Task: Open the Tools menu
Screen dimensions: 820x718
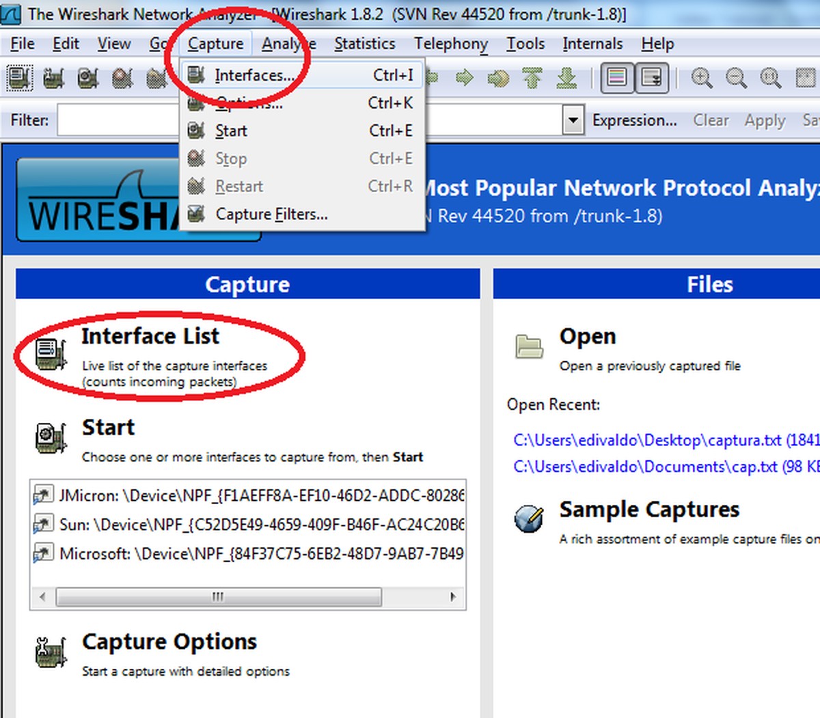Action: pos(525,44)
